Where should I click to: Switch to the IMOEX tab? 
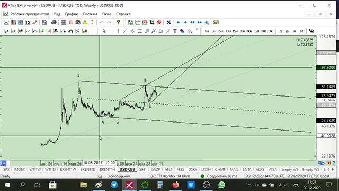(x=19, y=169)
